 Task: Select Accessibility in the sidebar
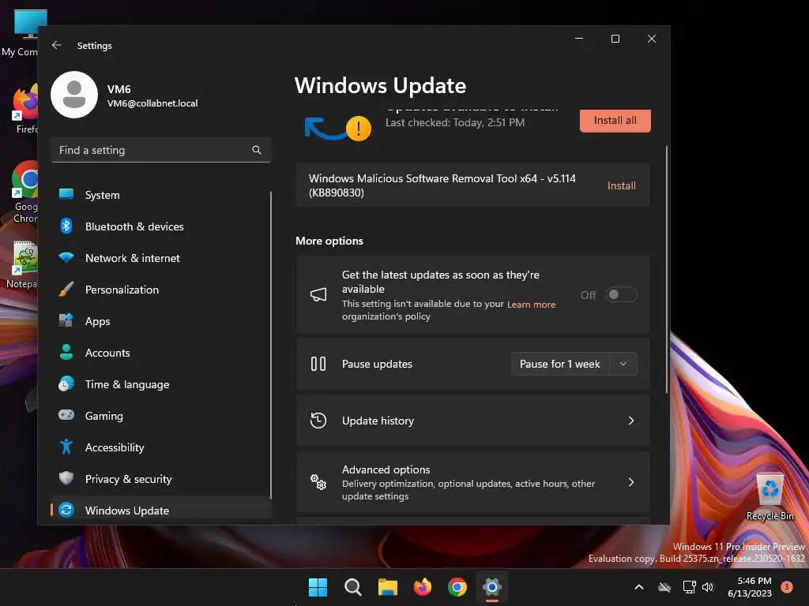(161, 447)
